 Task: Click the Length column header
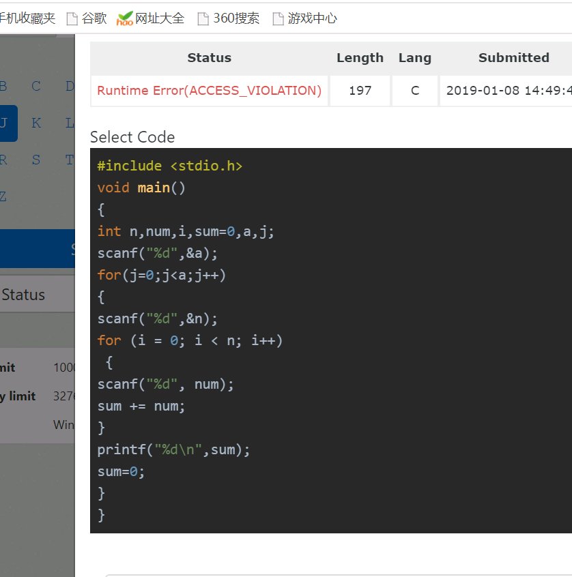360,58
